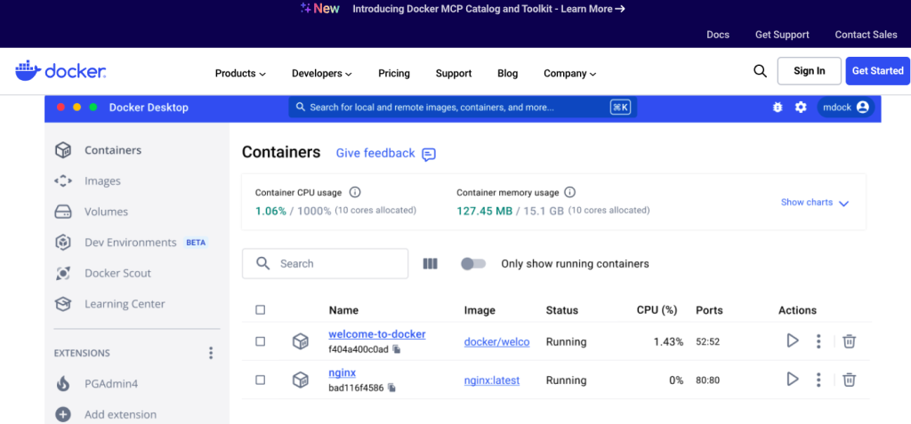Click the containers Search input field

pyautogui.click(x=325, y=264)
